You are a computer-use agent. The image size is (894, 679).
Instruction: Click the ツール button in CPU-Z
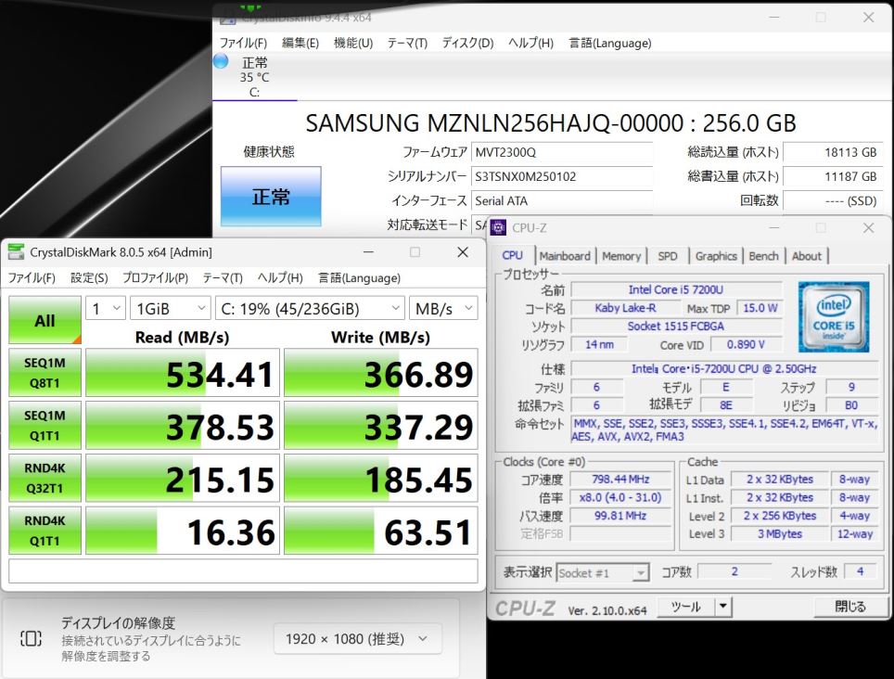686,607
